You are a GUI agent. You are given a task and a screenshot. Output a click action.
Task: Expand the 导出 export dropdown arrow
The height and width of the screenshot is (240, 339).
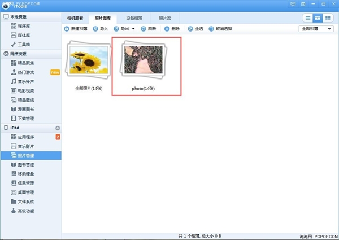tap(133, 29)
